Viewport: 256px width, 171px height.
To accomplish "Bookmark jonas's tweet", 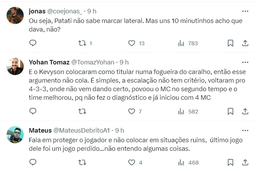I will (x=231, y=43).
